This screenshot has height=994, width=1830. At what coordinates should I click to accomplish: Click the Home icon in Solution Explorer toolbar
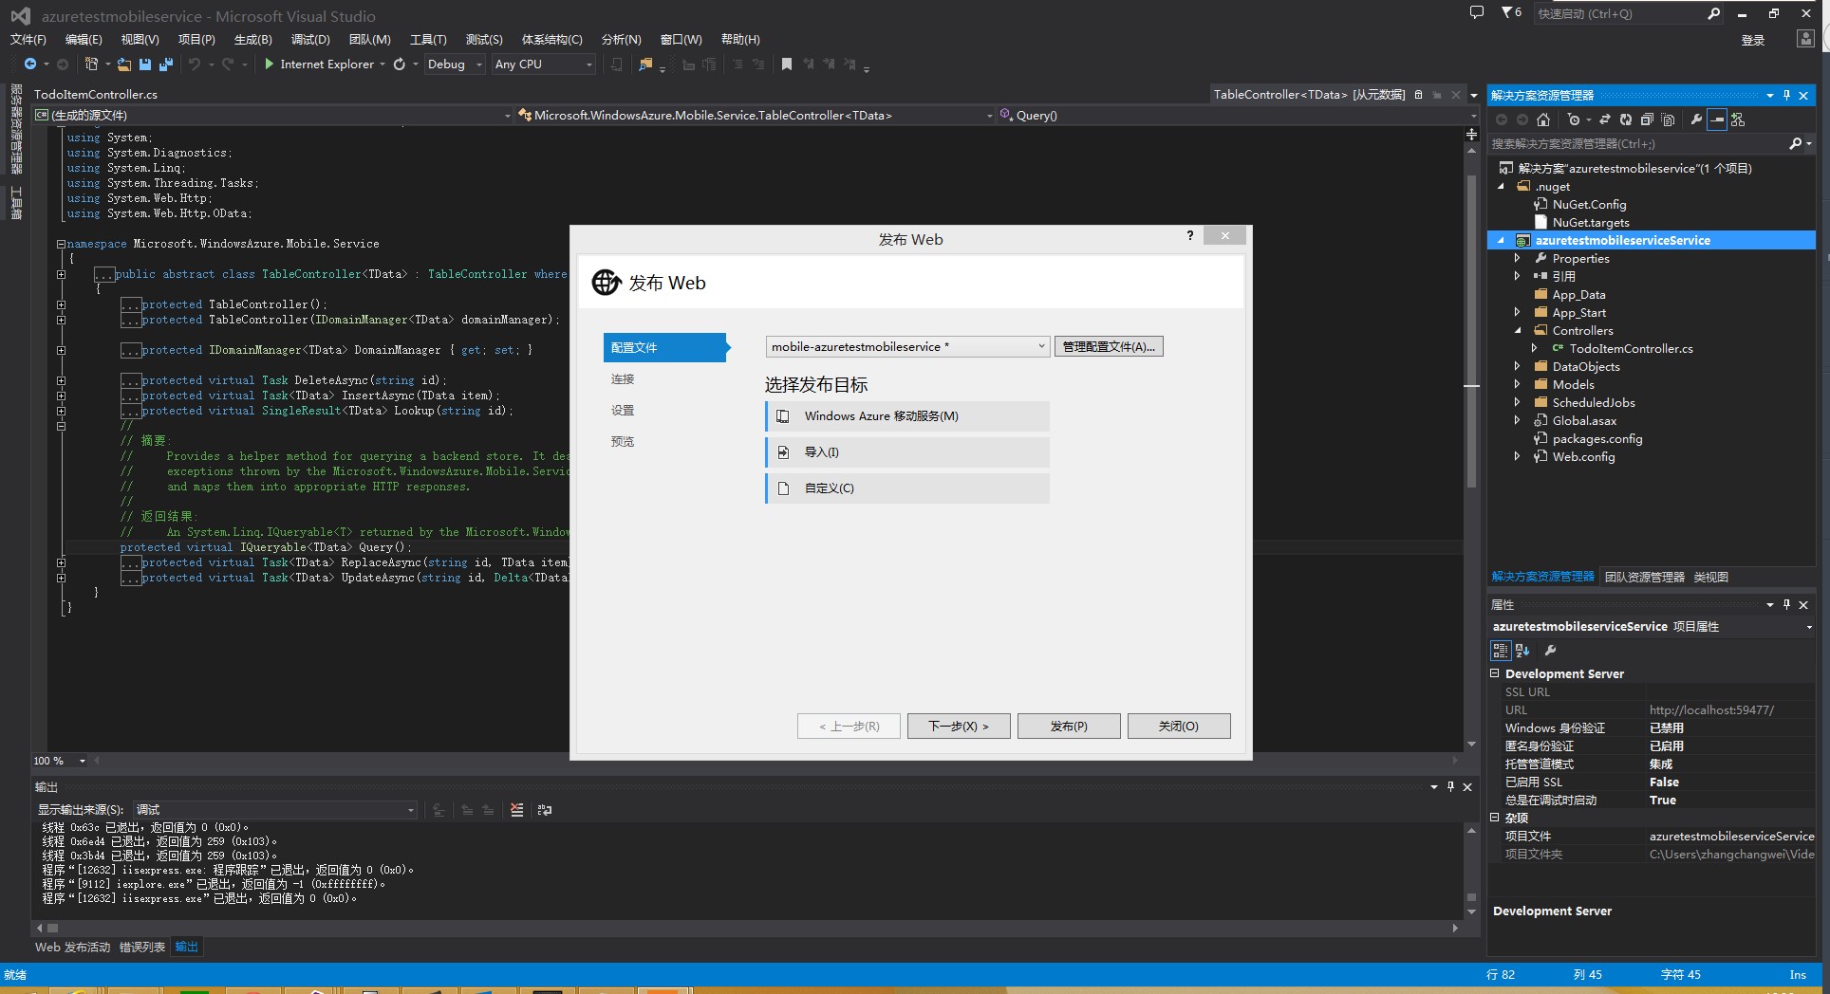coord(1543,120)
